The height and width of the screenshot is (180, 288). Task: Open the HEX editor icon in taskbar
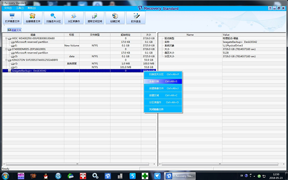(x=21, y=176)
